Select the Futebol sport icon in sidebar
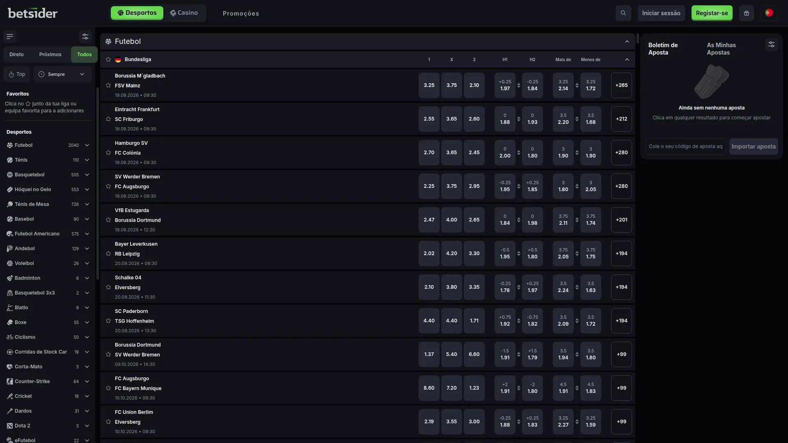The height and width of the screenshot is (443, 788). point(10,145)
